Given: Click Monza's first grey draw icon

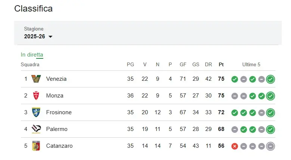Looking at the screenshot, I should [x=235, y=96].
